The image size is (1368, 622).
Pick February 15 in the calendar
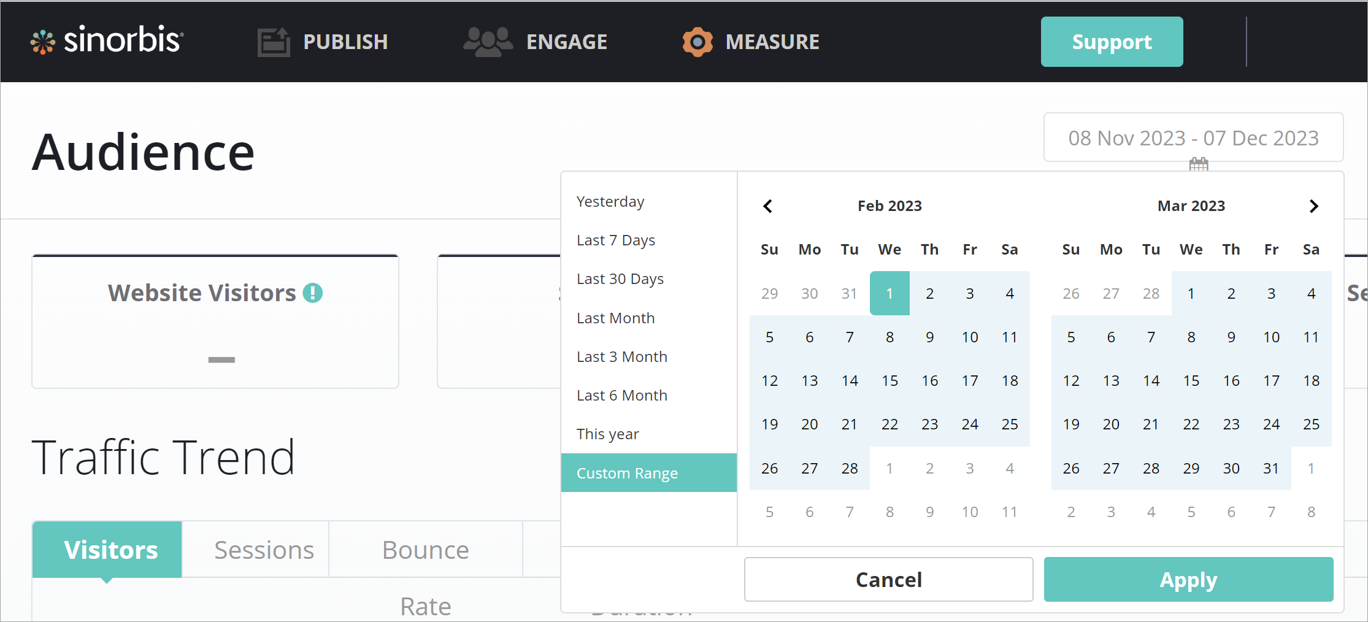tap(890, 381)
